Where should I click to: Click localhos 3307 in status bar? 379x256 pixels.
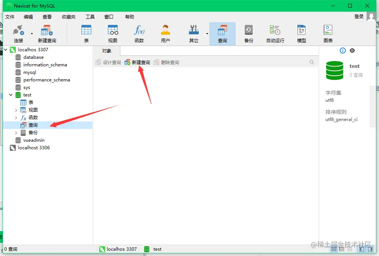coord(121,249)
